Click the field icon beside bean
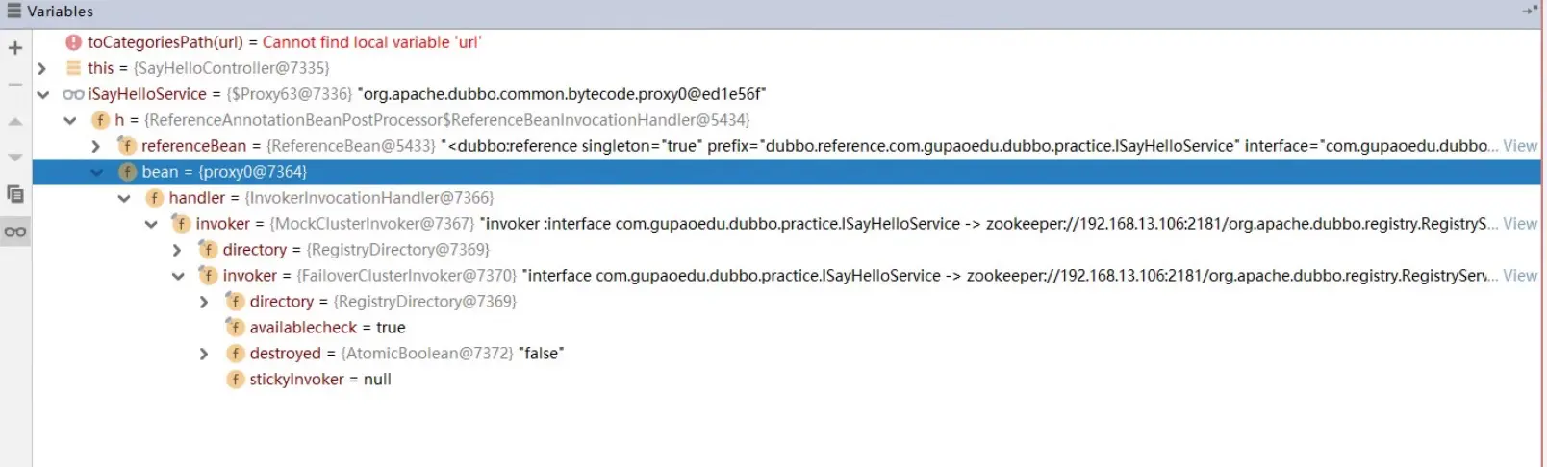Screen dimensions: 1547x467 click(x=127, y=172)
